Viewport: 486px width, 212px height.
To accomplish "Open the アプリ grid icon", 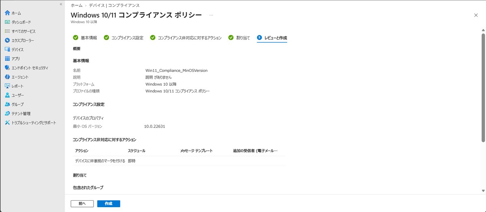I will tap(7, 59).
